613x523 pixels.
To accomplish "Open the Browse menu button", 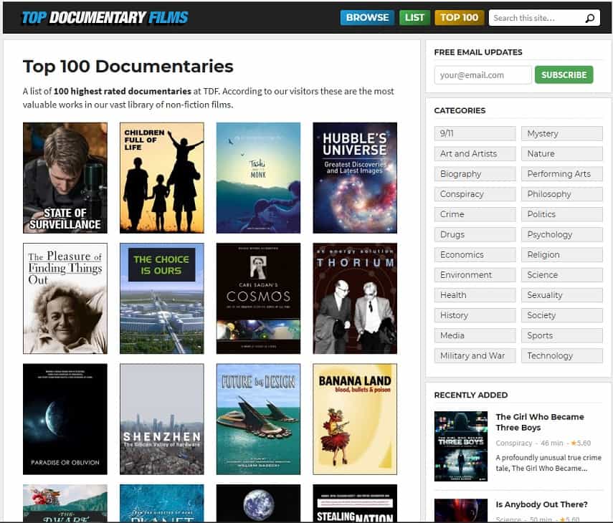I will tap(367, 18).
